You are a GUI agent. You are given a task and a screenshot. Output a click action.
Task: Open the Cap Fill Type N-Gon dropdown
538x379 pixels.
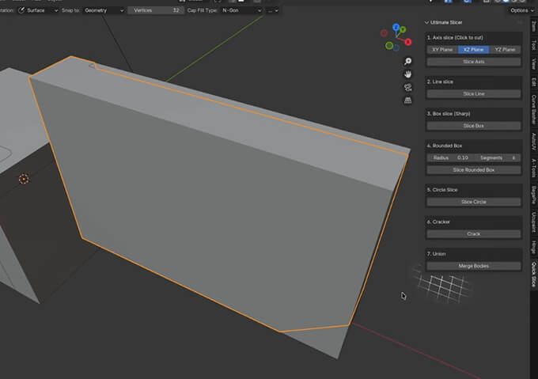pyautogui.click(x=241, y=10)
